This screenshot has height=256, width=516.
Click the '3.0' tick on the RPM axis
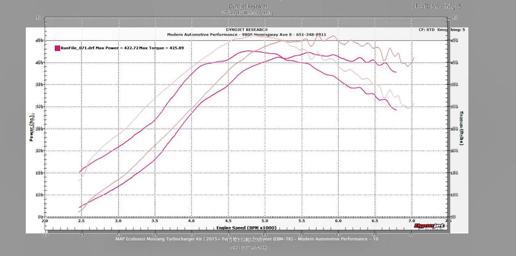[118, 221]
